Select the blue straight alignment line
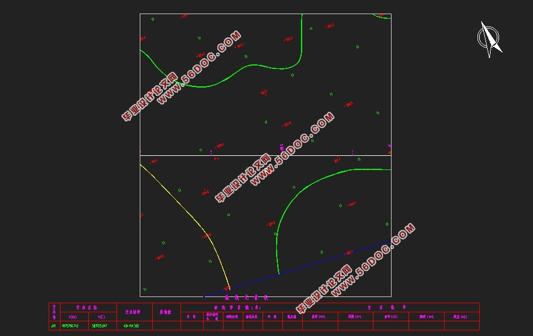The image size is (533, 336). click(317, 264)
